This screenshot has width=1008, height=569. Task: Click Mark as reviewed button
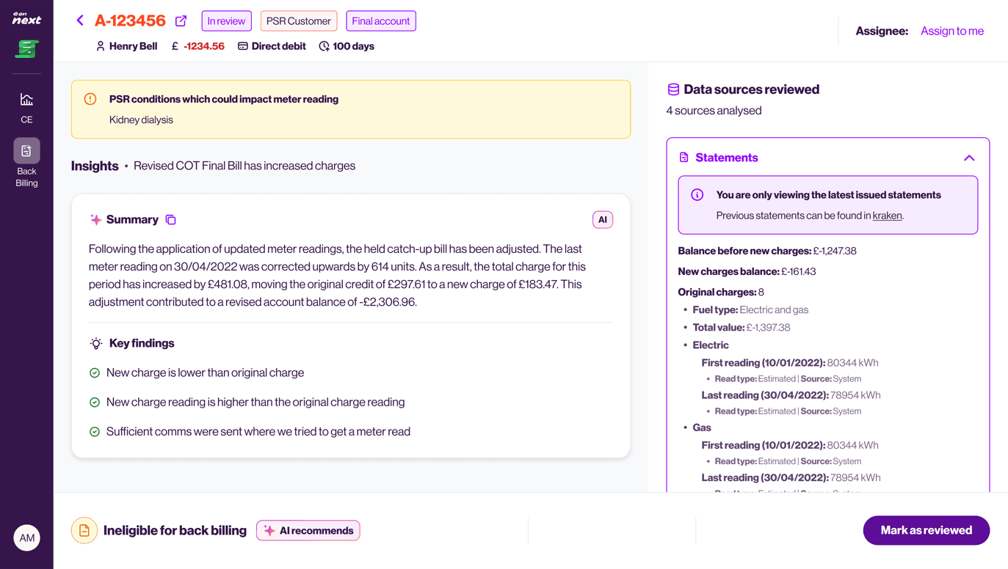(x=927, y=530)
